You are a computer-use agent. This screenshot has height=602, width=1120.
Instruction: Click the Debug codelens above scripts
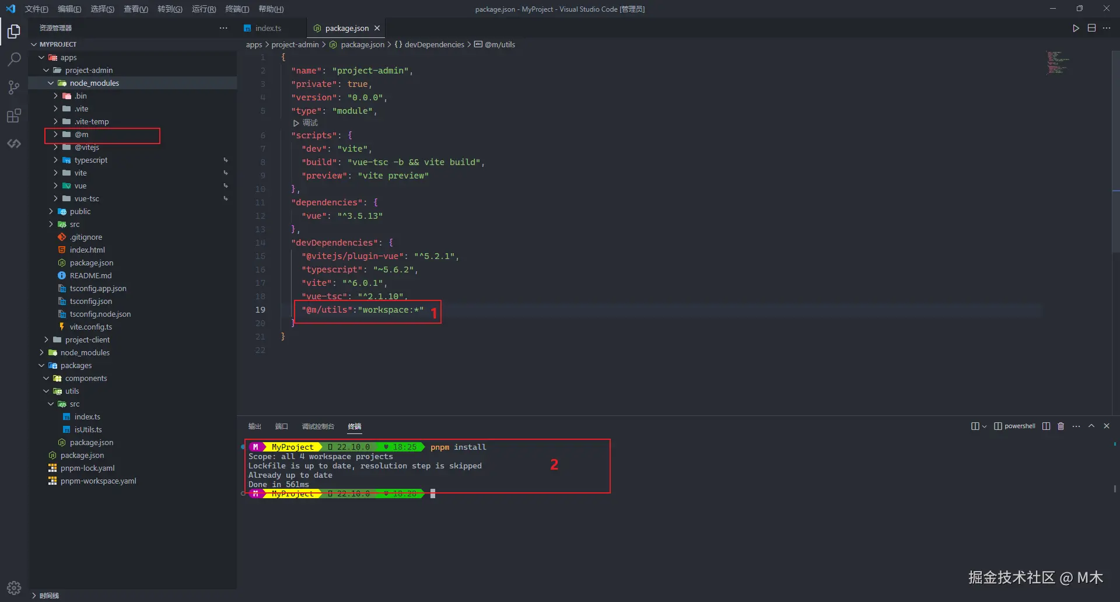pos(305,123)
